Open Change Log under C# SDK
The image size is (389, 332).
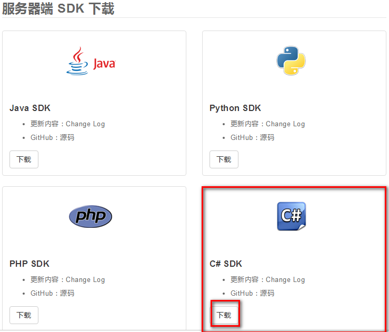pos(285,279)
